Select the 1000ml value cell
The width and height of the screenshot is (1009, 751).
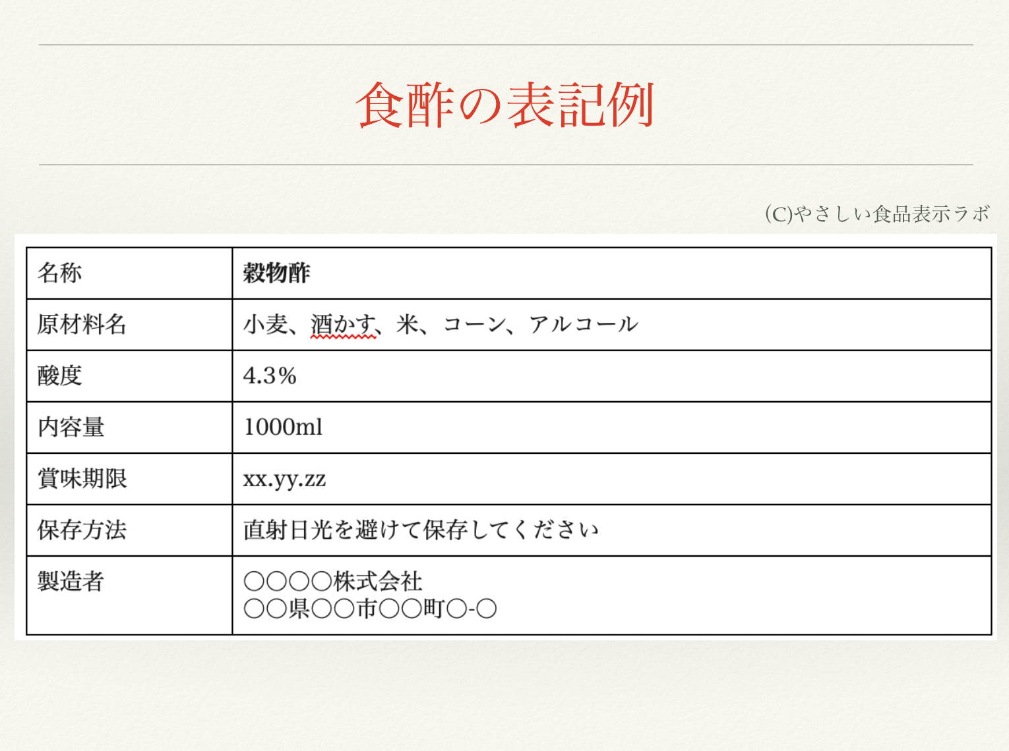click(612, 428)
